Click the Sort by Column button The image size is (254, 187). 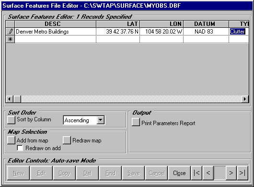[11, 120]
